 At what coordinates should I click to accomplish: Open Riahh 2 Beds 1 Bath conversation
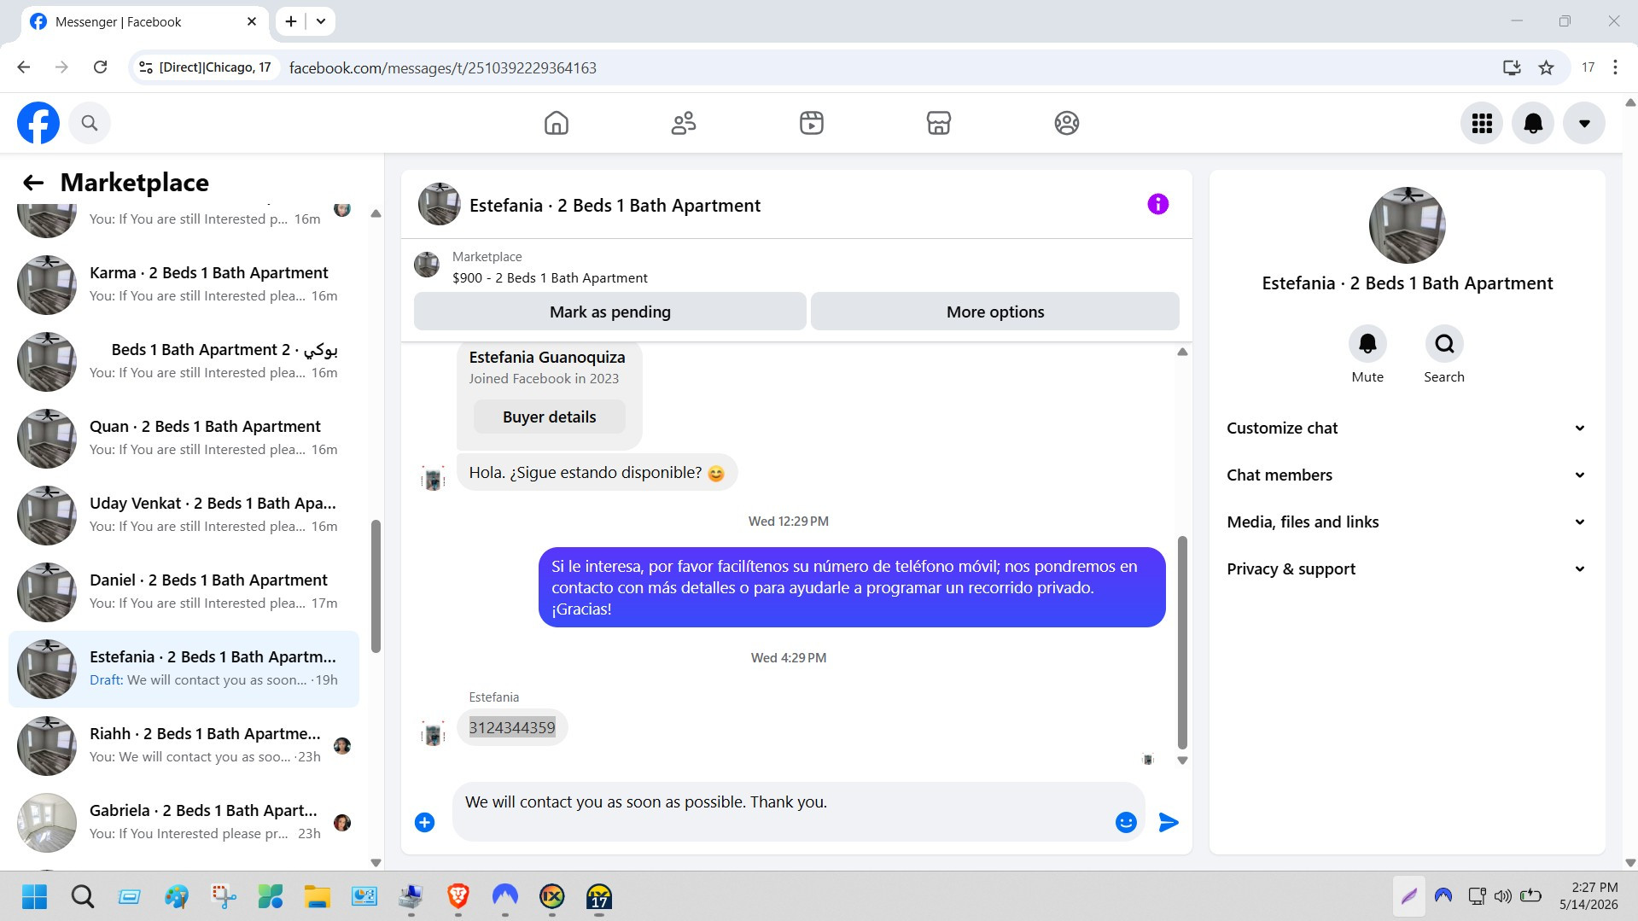tap(184, 745)
